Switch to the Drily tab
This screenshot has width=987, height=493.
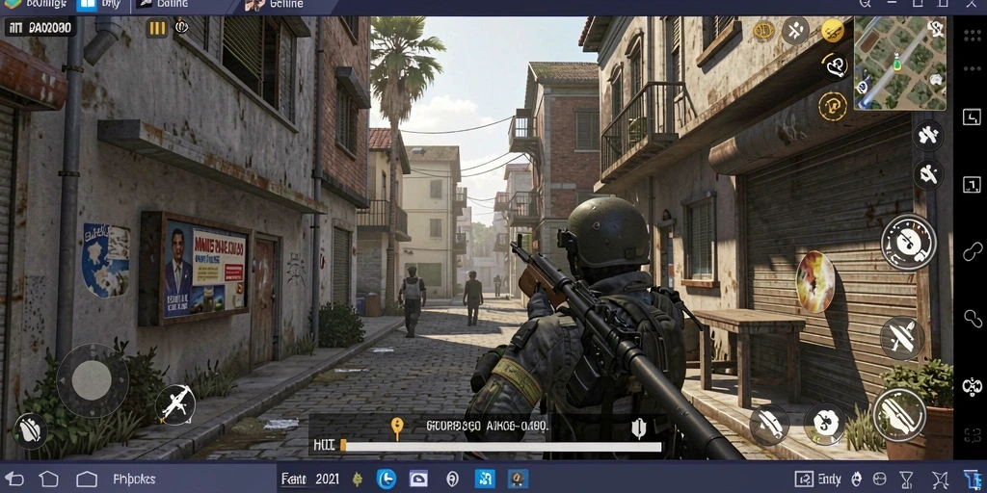(100, 5)
